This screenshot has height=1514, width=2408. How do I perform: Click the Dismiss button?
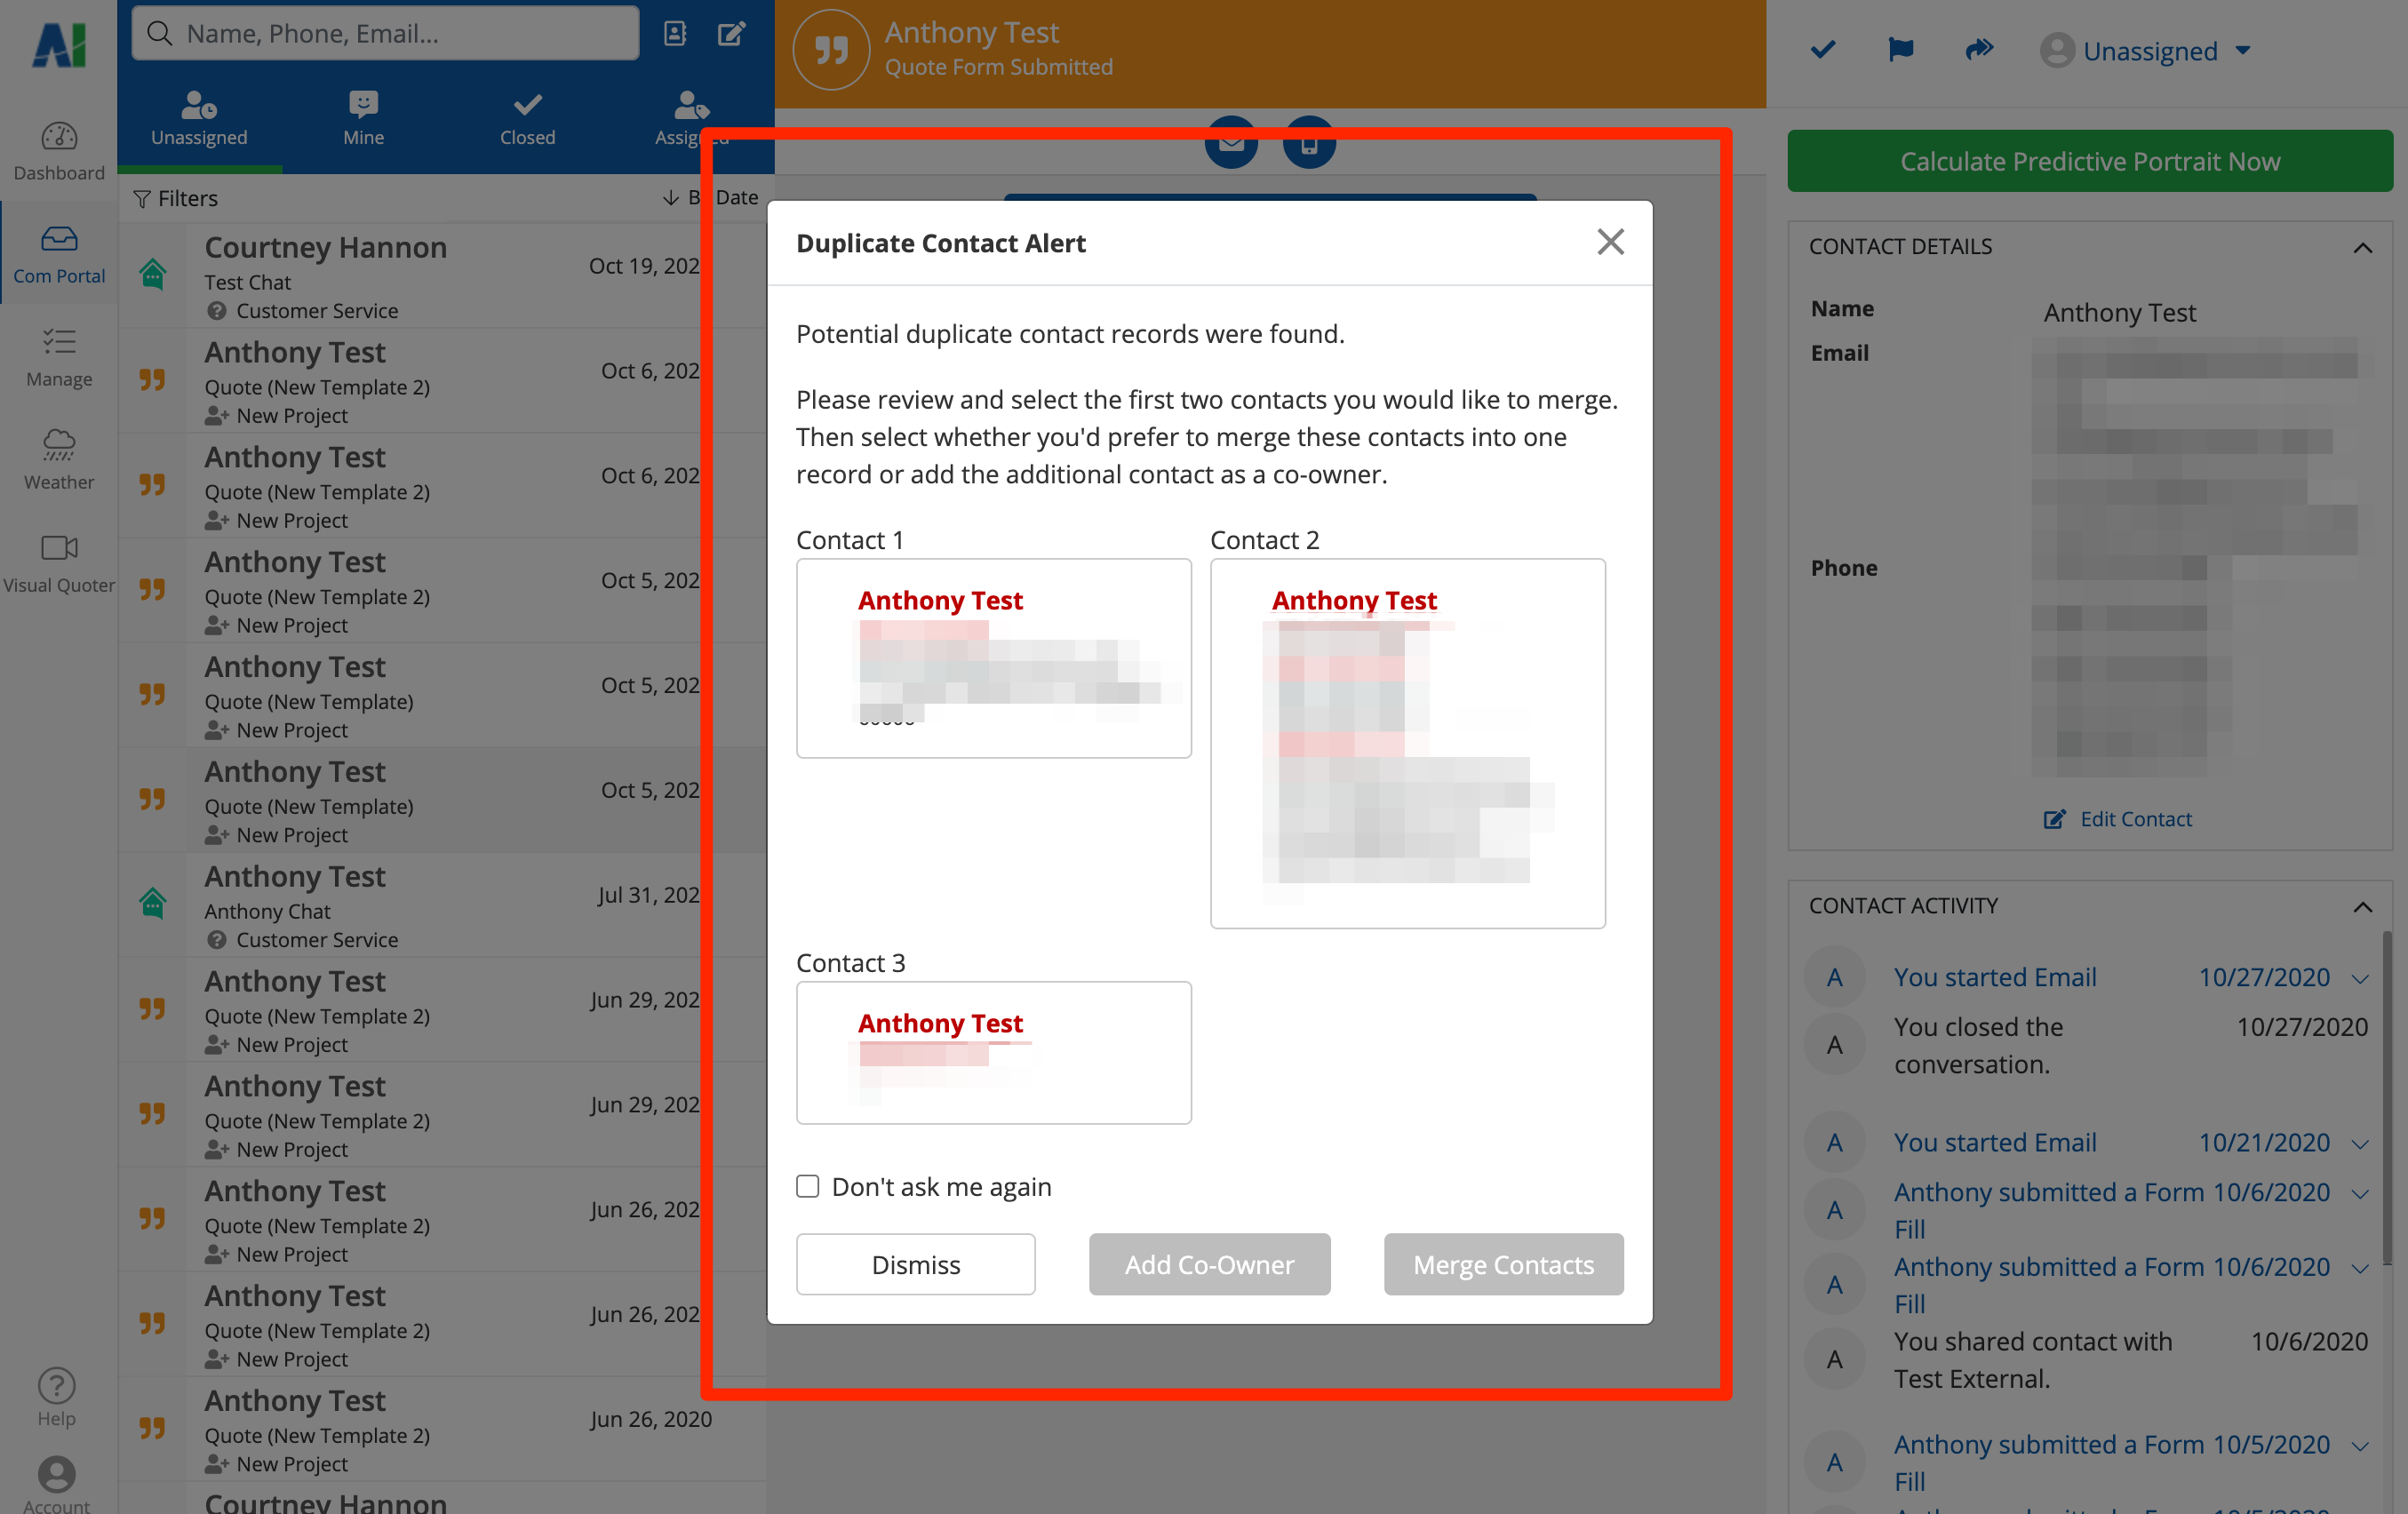pyautogui.click(x=915, y=1264)
